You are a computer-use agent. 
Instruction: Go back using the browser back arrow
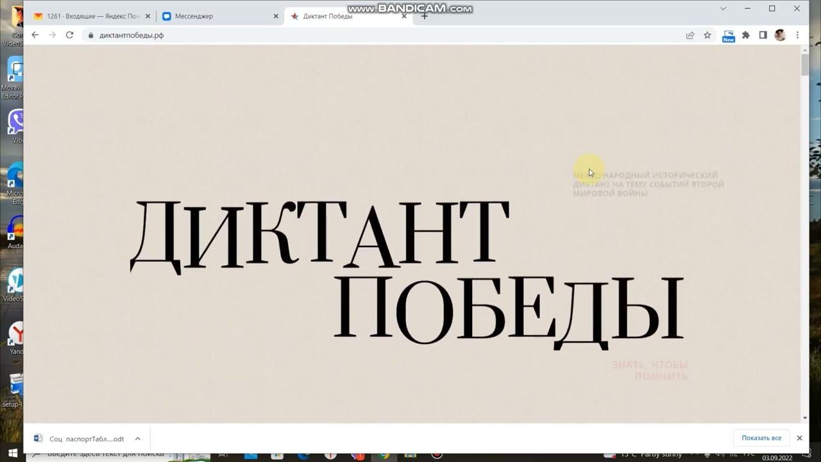tap(35, 35)
